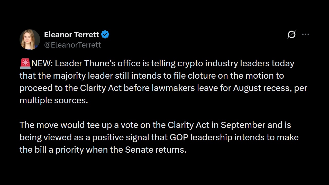Click the words majority leader
This screenshot has width=329, height=185.
point(83,76)
